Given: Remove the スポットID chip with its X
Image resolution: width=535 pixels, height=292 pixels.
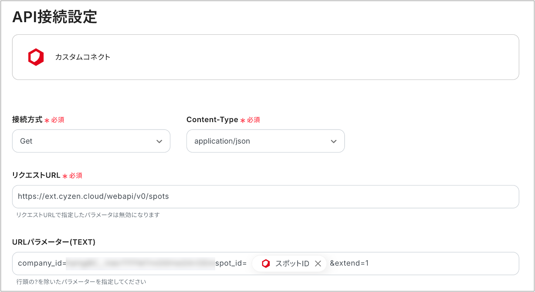Looking at the screenshot, I should tap(318, 264).
